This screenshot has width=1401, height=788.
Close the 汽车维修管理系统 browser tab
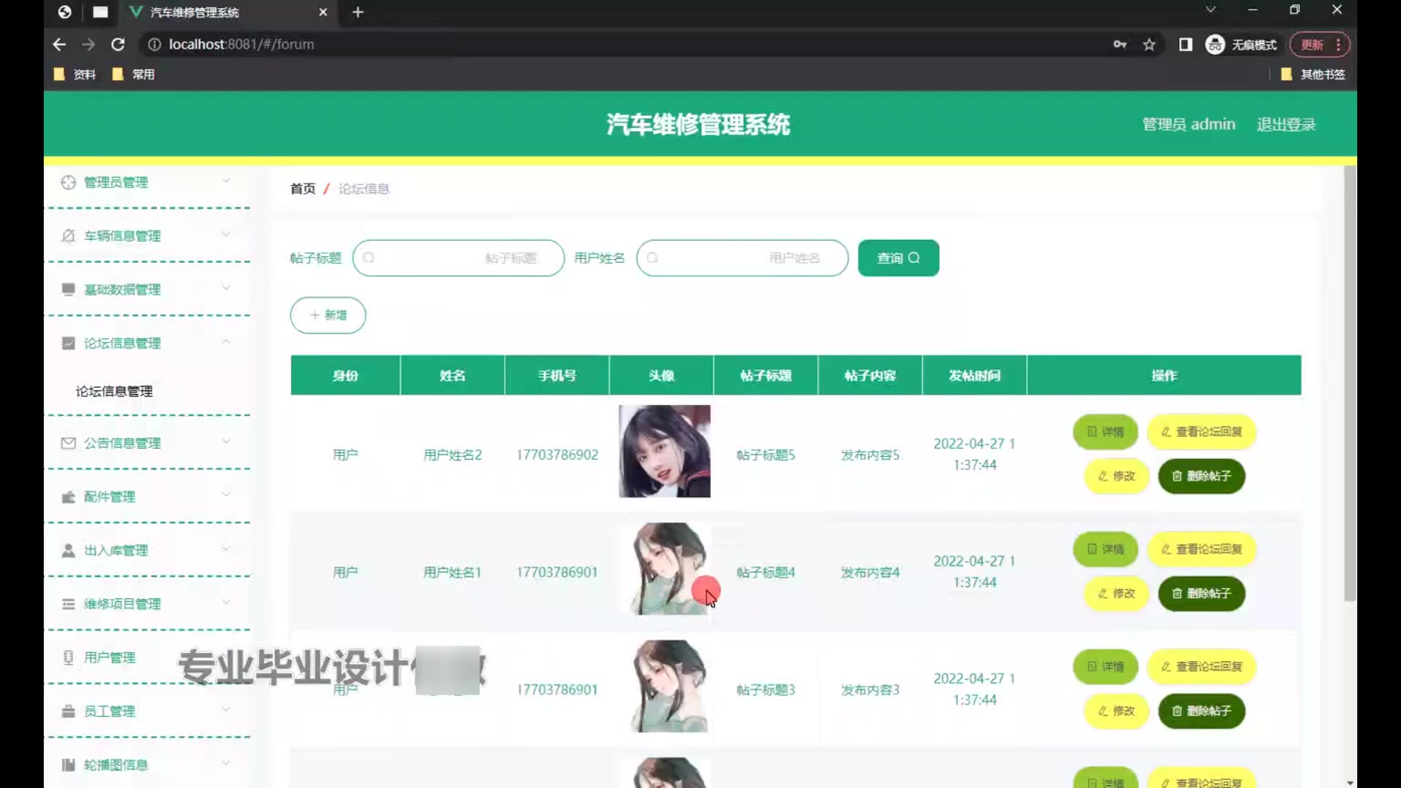tap(323, 12)
